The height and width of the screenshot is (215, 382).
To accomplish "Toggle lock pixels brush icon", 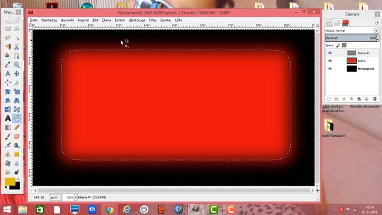I will pyautogui.click(x=338, y=45).
